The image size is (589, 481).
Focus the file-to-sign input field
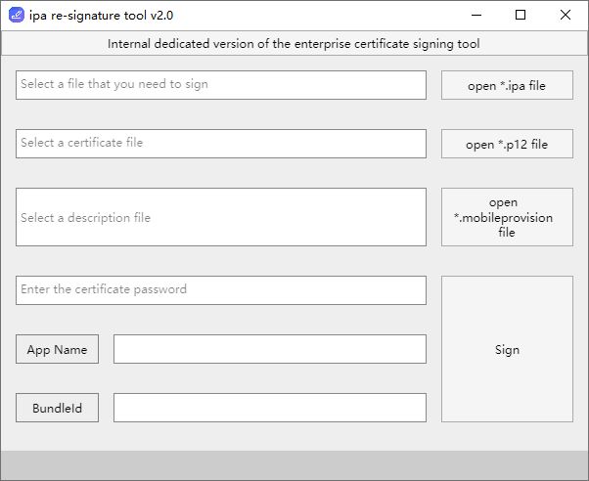coord(221,85)
